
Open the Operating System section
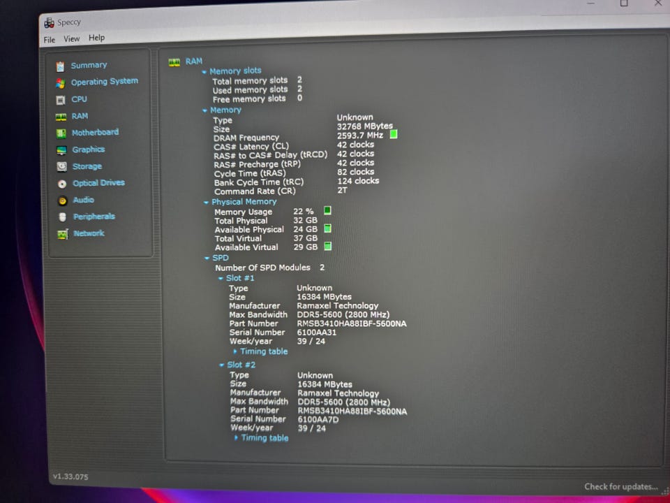pyautogui.click(x=104, y=81)
